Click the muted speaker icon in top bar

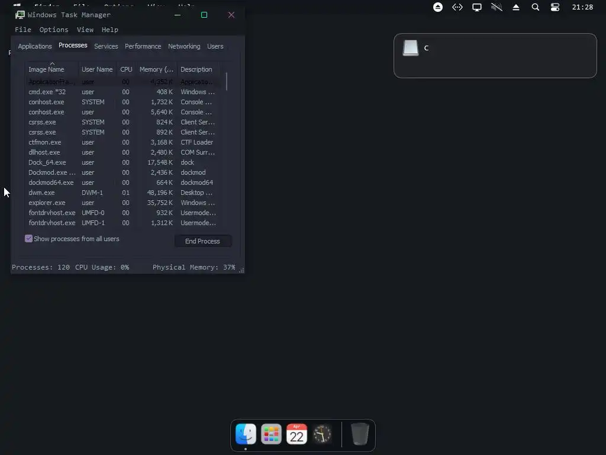pyautogui.click(x=497, y=7)
